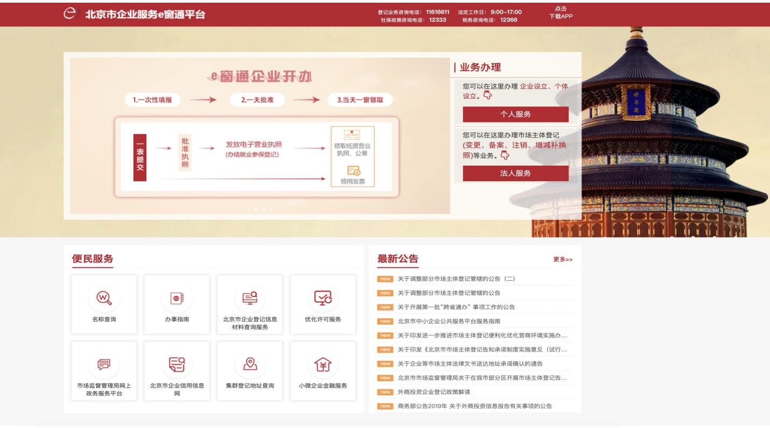Image resolution: width=770 pixels, height=428 pixels.
Task: Open 商务部公告2019年 外商投资信息报告 announcement
Action: click(x=474, y=406)
